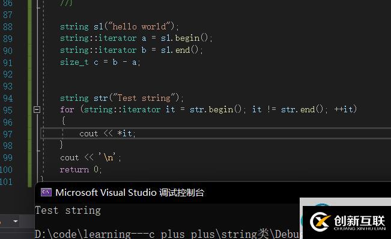Click line number 97 in gutter

pyautogui.click(x=8, y=134)
